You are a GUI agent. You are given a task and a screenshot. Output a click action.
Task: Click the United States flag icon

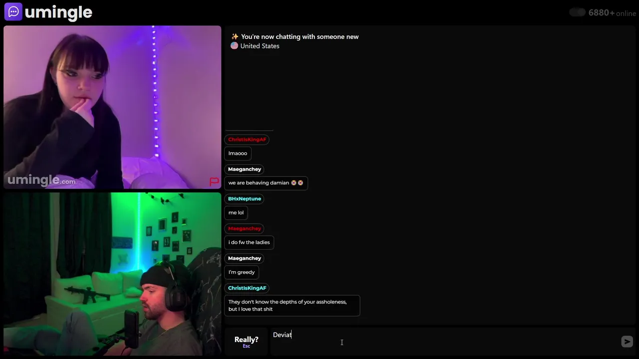234,46
